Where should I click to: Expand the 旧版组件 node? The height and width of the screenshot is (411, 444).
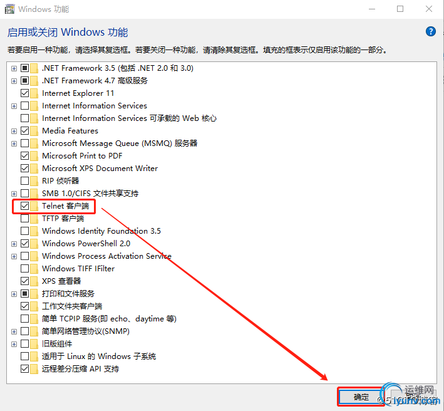[x=14, y=344]
